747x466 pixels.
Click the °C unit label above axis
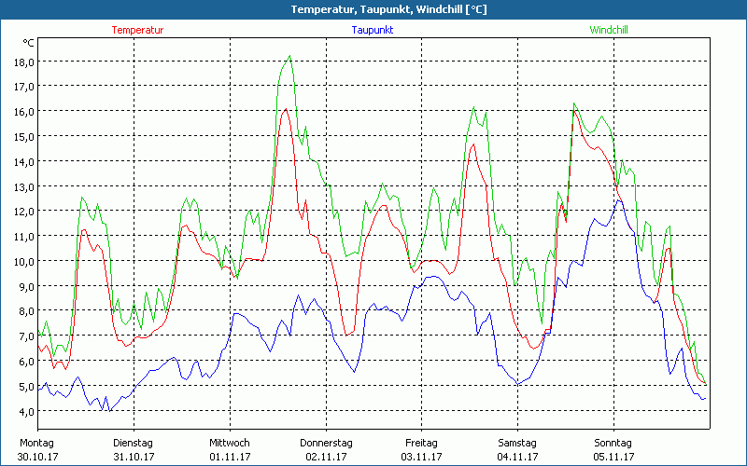[28, 43]
